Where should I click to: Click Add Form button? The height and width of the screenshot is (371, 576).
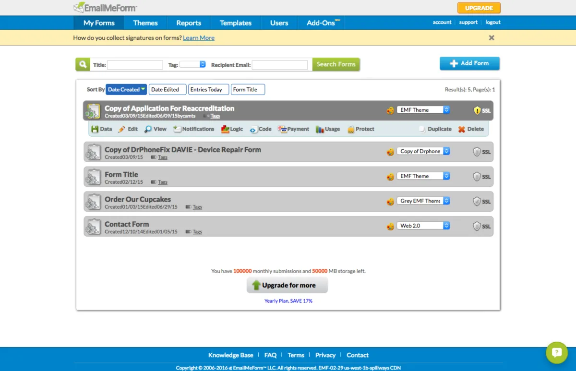[469, 63]
